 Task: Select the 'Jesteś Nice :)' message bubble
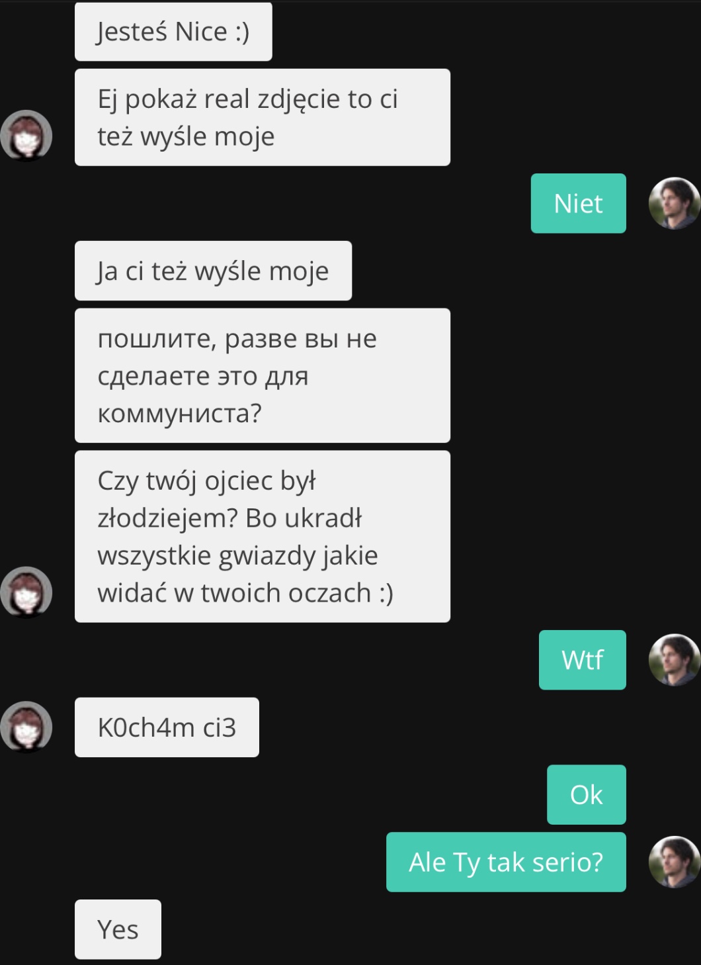point(173,31)
